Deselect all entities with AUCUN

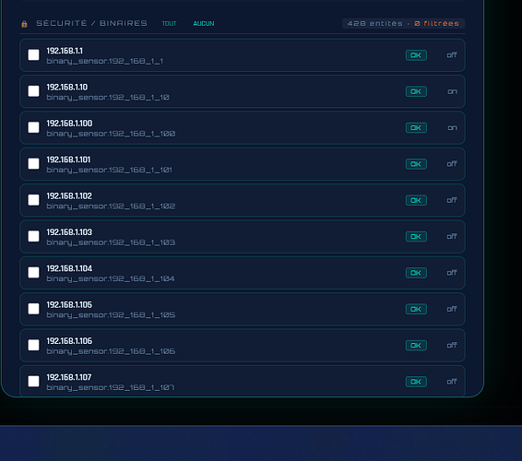204,24
